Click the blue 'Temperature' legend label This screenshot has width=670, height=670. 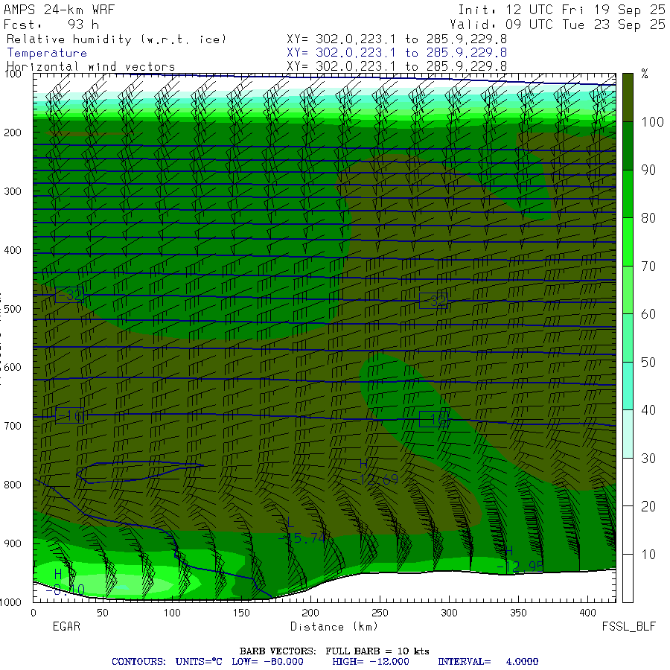coord(47,53)
